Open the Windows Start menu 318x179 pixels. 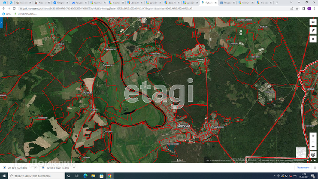4,176
